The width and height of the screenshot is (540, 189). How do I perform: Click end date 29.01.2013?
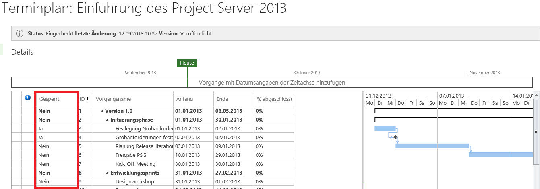coord(228,155)
